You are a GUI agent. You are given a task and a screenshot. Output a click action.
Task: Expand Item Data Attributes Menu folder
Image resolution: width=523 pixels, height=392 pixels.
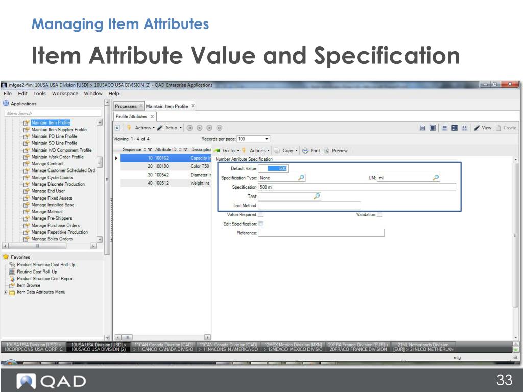pyautogui.click(x=5, y=292)
